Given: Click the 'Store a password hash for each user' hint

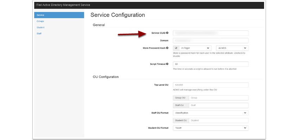Looking at the screenshot, I should click(209, 55).
